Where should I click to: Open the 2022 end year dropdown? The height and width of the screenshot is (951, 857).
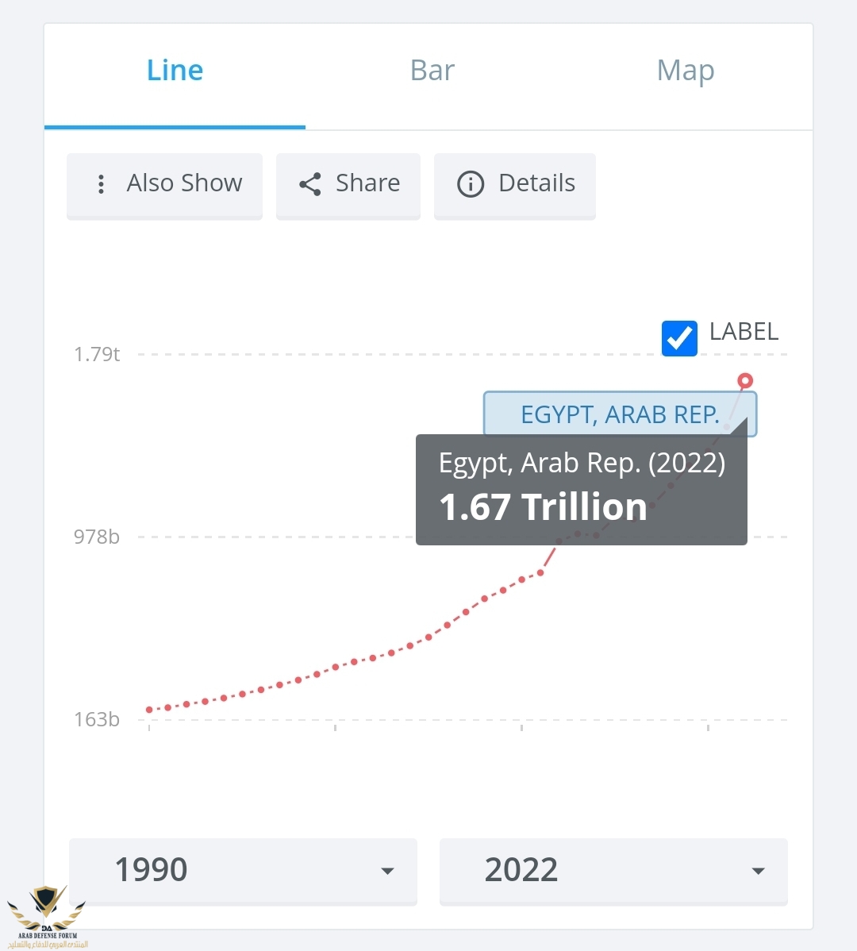pos(613,871)
